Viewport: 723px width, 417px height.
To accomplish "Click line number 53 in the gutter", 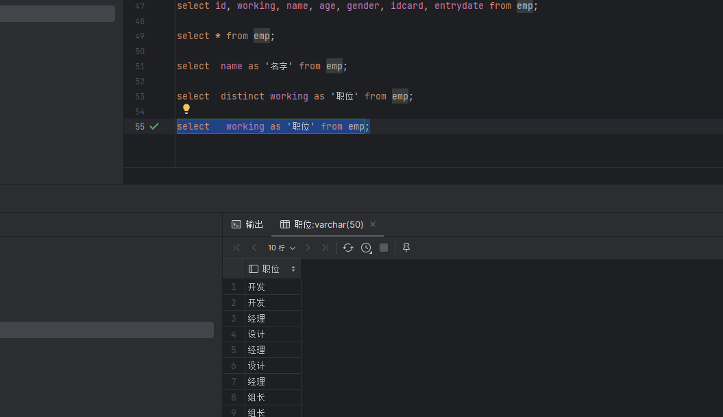I will 140,97.
